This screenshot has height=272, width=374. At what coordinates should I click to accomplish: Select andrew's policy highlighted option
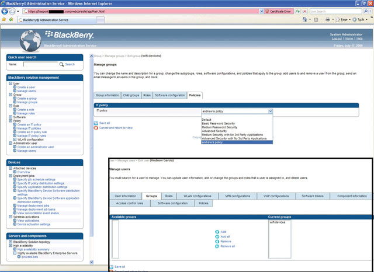[237, 142]
